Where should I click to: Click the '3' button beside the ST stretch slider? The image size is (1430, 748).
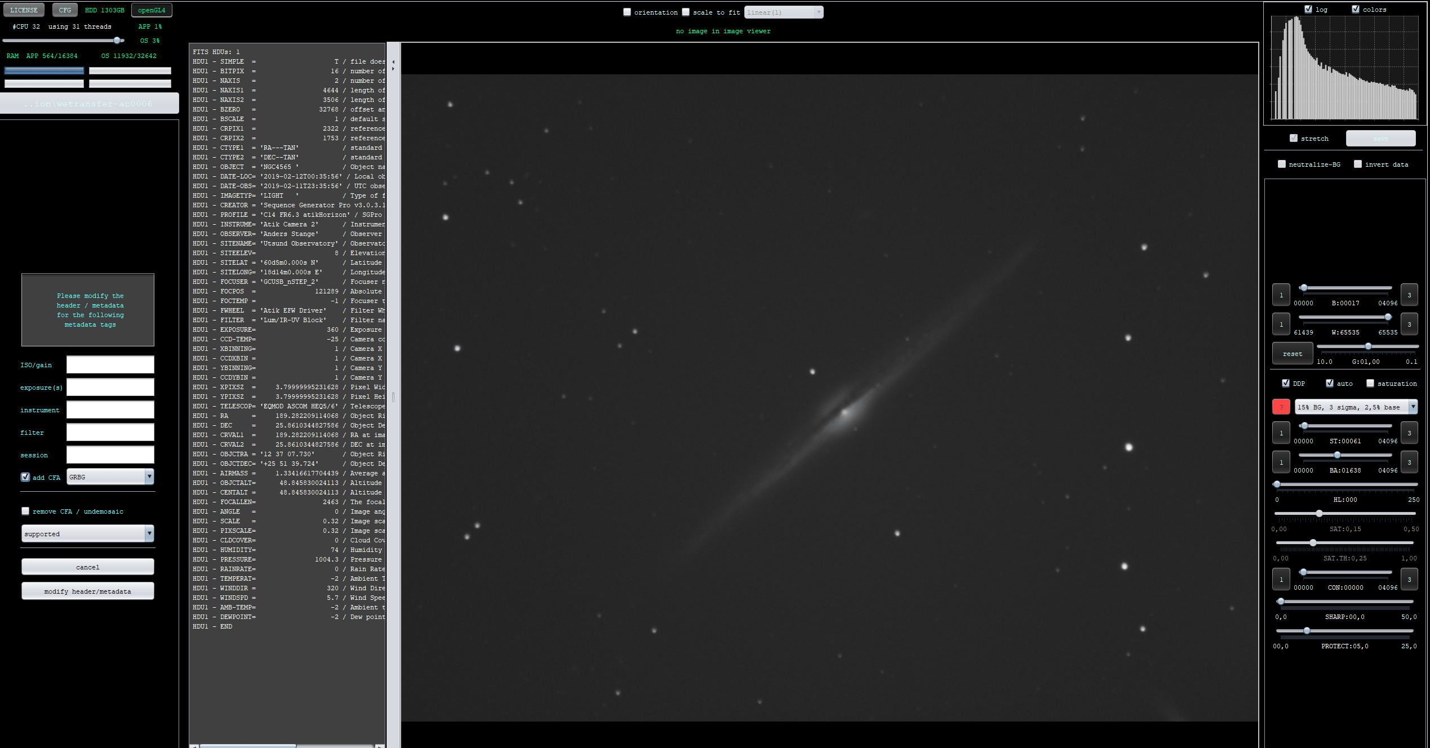click(x=1409, y=433)
